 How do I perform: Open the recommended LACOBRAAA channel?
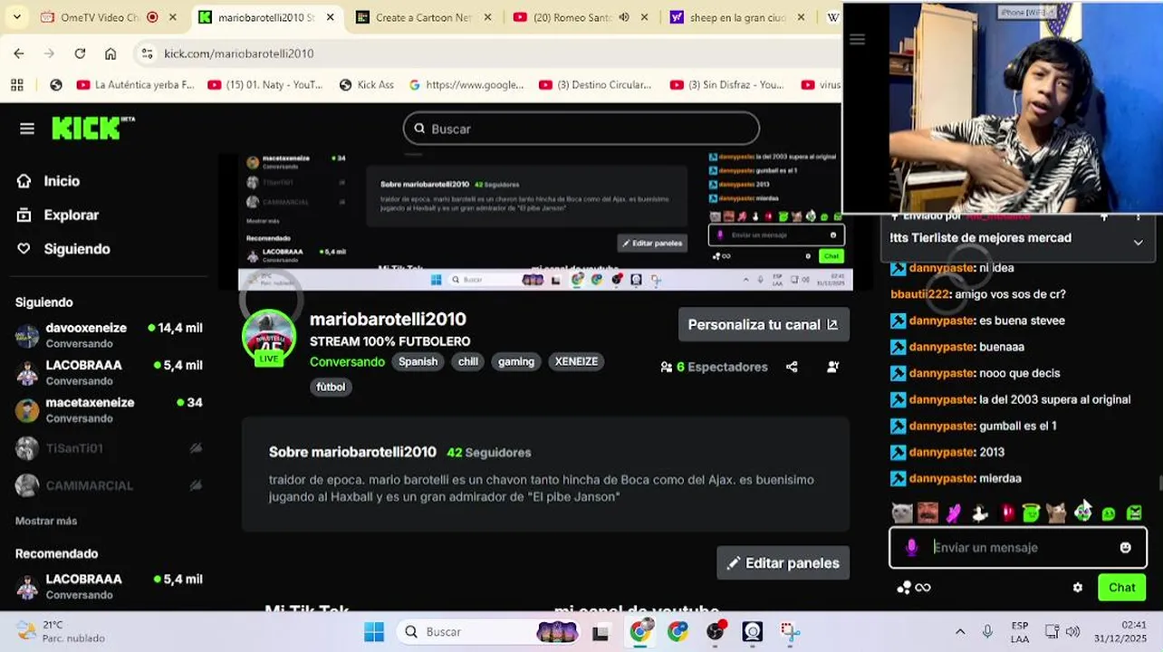pos(109,586)
